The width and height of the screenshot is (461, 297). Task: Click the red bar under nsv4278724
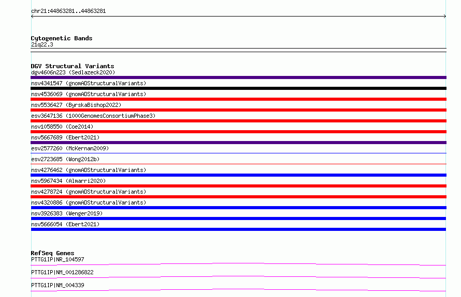238,197
